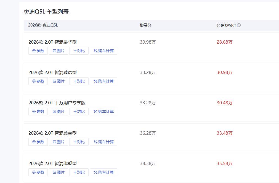Viewport: 279px width, 183px height.
Task: Click guide price 36.28万
Action: (148, 133)
